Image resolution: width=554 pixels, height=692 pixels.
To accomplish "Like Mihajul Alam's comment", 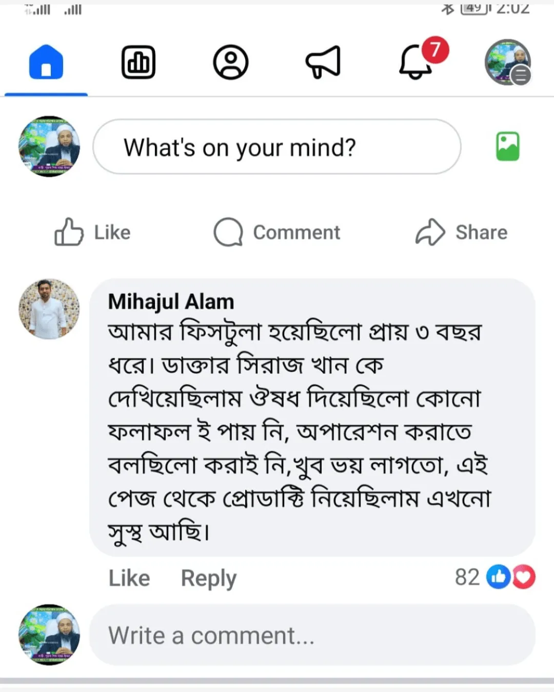I will tap(129, 578).
